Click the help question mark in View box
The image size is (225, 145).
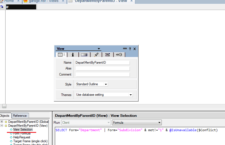point(130,49)
